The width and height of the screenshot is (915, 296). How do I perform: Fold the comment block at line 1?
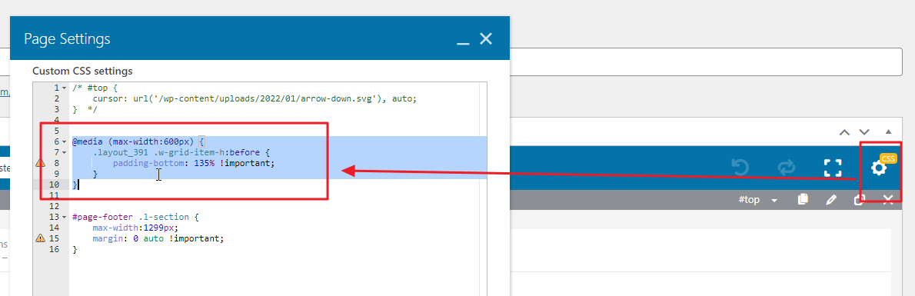click(64, 88)
